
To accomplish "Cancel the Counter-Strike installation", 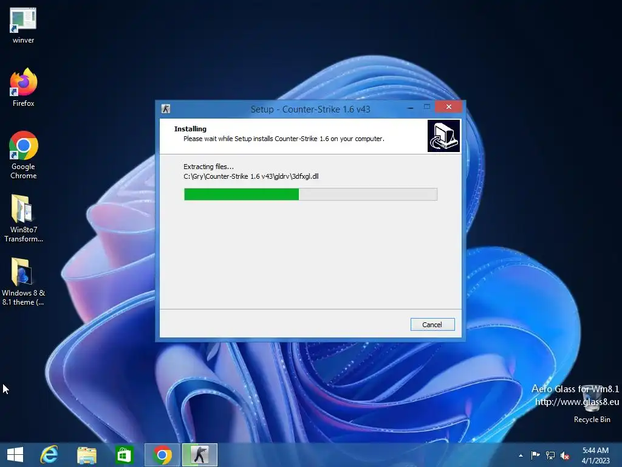I will (432, 325).
